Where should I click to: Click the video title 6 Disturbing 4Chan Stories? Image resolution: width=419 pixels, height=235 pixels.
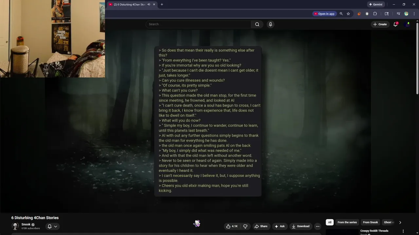pyautogui.click(x=35, y=218)
